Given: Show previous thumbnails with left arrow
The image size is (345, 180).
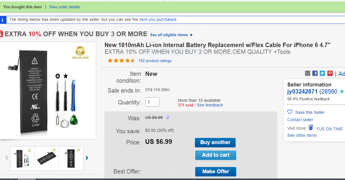Looking at the screenshot, I should pyautogui.click(x=6, y=158).
